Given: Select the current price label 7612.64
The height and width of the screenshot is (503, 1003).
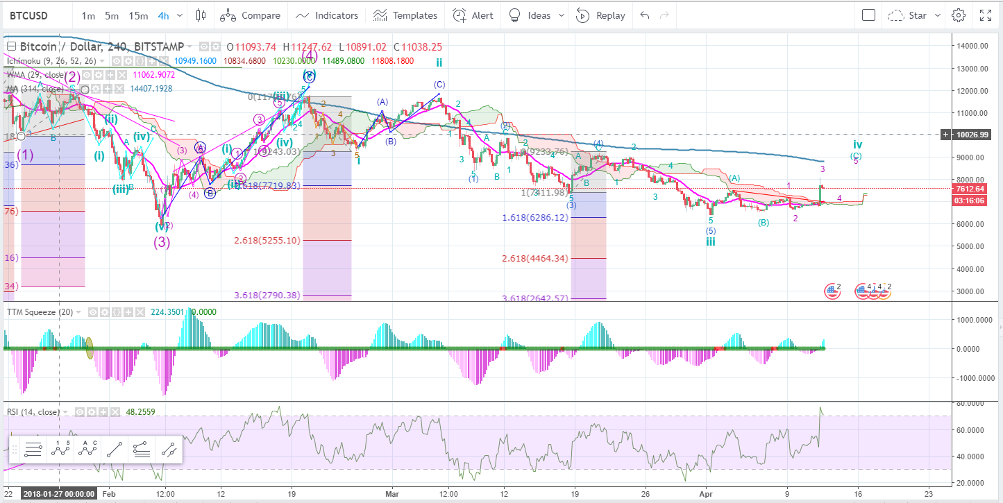Looking at the screenshot, I should point(970,188).
